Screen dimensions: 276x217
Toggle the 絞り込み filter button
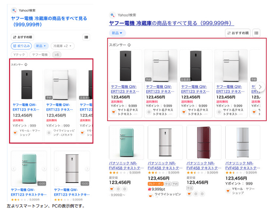tap(21, 46)
